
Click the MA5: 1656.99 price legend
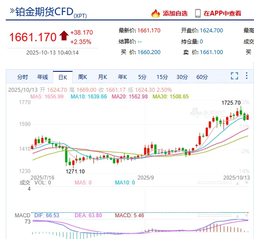(47, 96)
